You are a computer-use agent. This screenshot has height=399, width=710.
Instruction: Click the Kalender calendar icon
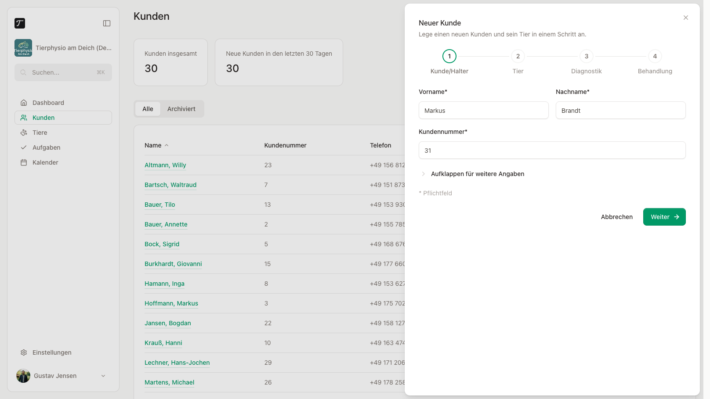(24, 162)
